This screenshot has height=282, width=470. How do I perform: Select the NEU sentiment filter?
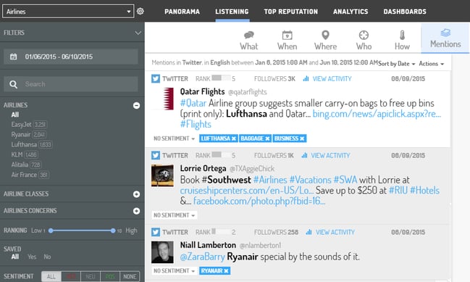91,277
